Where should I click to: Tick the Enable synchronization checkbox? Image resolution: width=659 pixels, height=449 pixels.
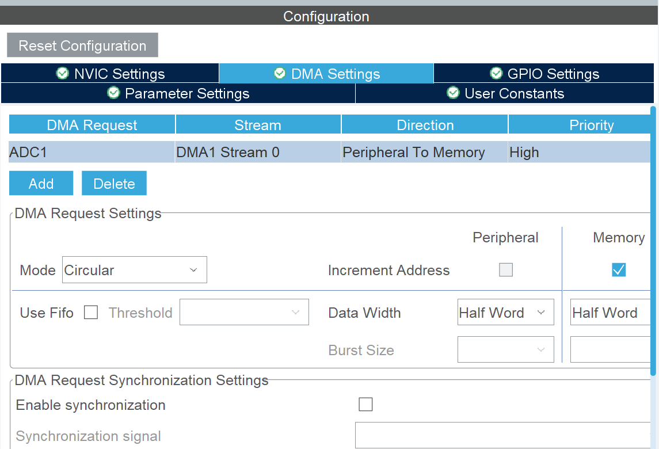(x=365, y=405)
